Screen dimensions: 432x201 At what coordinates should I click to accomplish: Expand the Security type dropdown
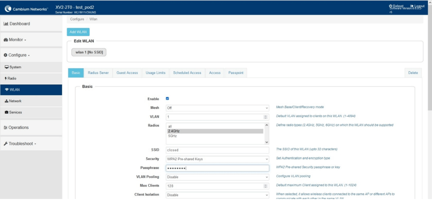point(217,159)
